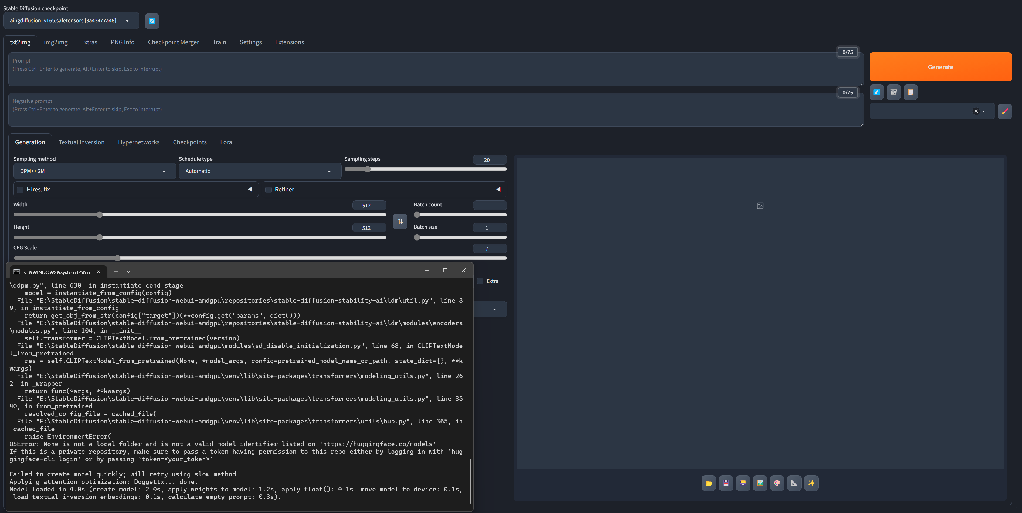
Task: Click the blue arrow read-last-parameters icon
Action: point(876,92)
